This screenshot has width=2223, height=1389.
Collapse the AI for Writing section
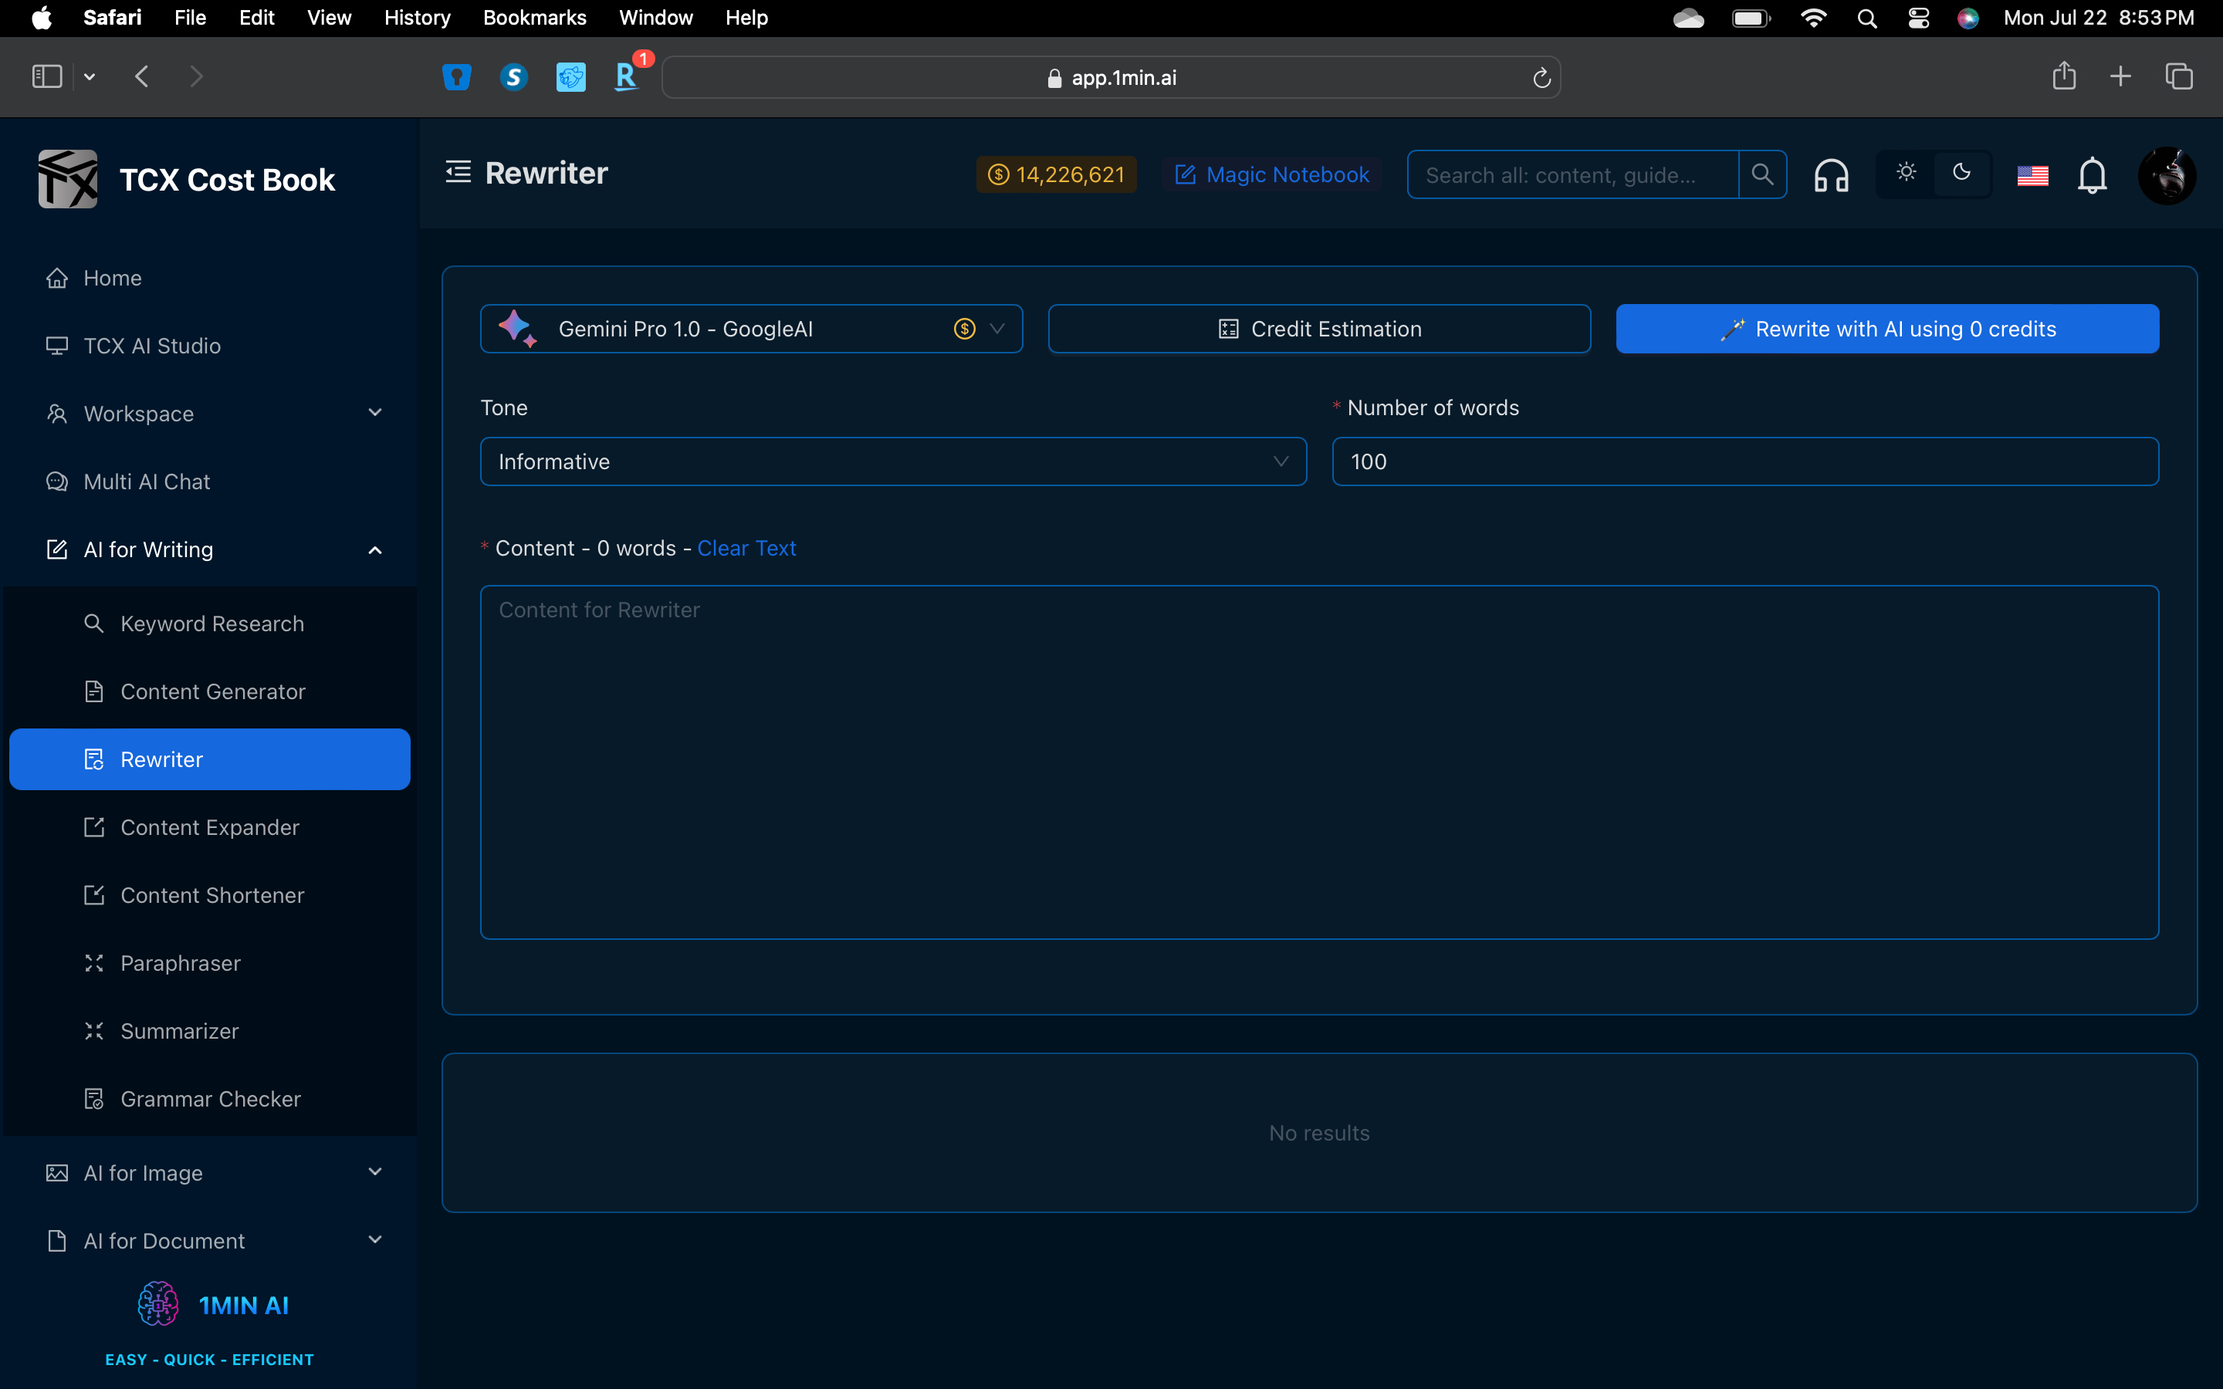tap(209, 549)
